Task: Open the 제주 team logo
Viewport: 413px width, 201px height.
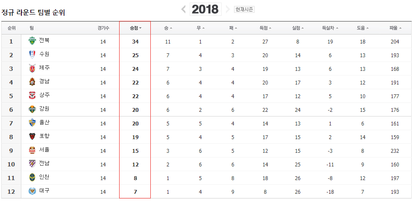Action: (32, 68)
